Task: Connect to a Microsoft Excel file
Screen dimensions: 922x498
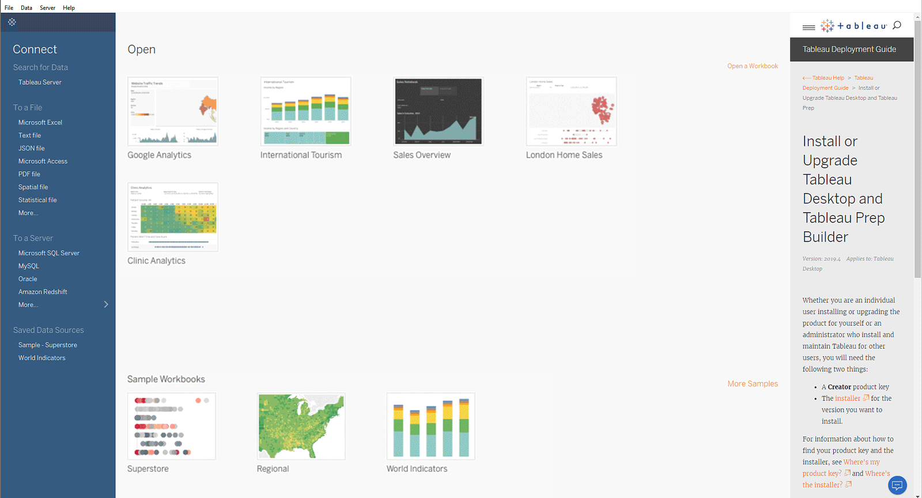Action: point(40,122)
